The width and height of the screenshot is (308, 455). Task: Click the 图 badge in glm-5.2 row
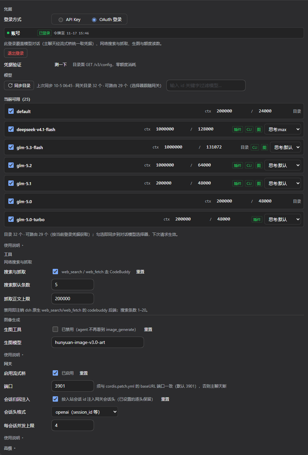259,165
